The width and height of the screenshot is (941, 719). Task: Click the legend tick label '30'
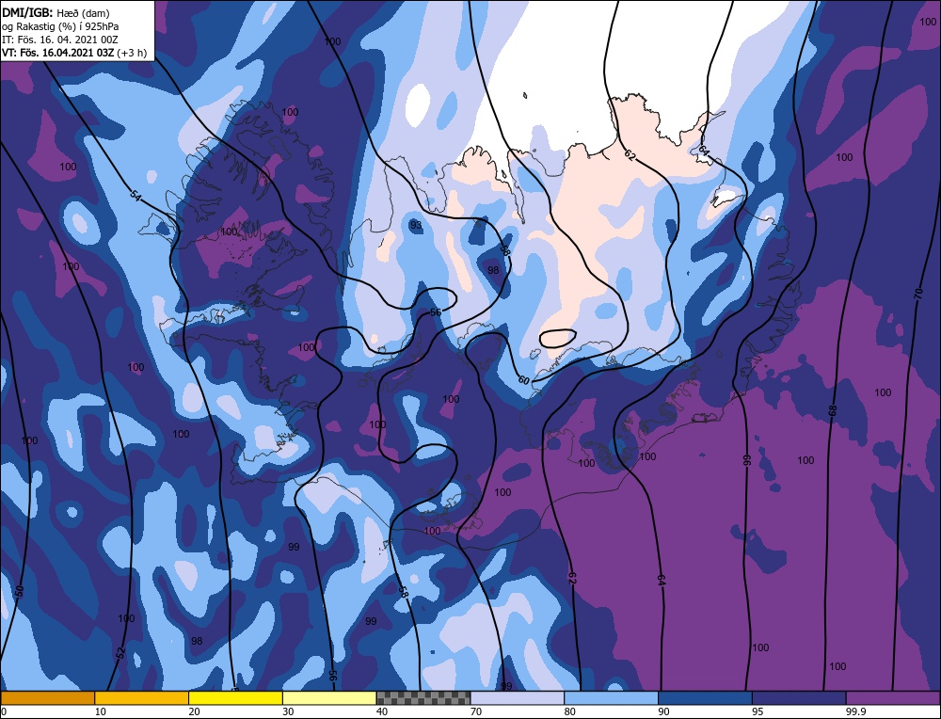(288, 711)
